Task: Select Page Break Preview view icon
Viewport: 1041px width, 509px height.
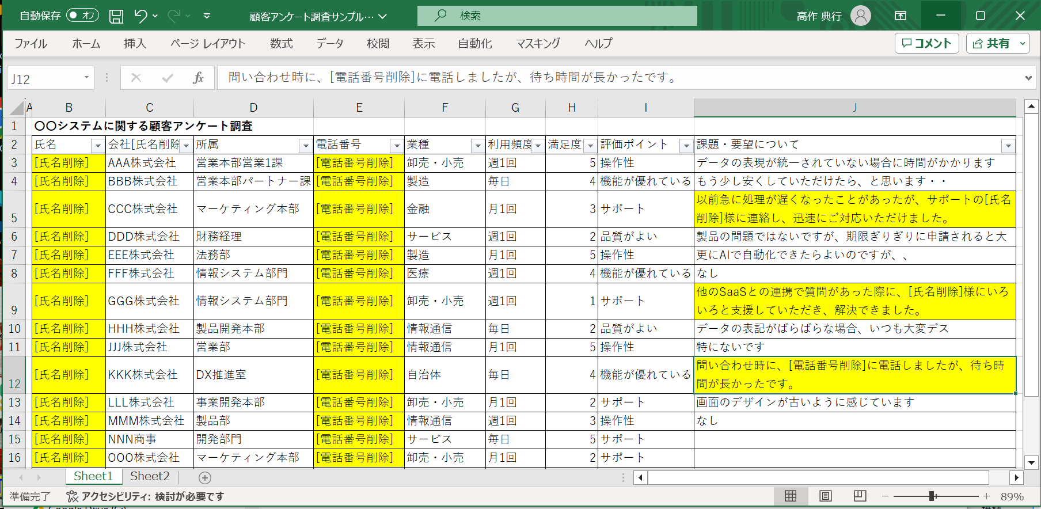Action: (x=860, y=496)
